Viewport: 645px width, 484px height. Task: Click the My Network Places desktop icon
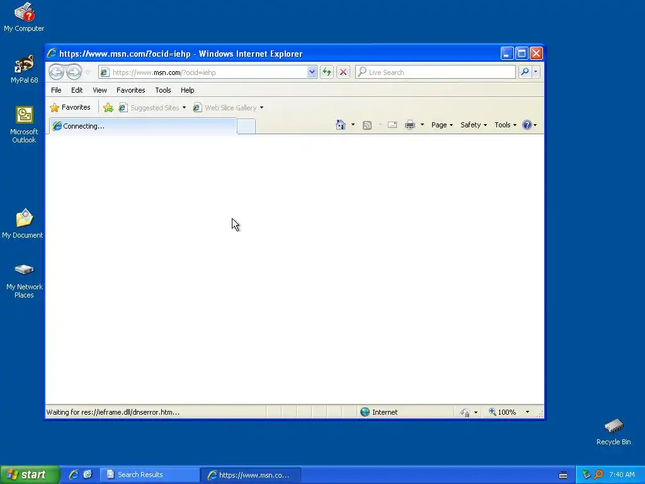coord(25,280)
